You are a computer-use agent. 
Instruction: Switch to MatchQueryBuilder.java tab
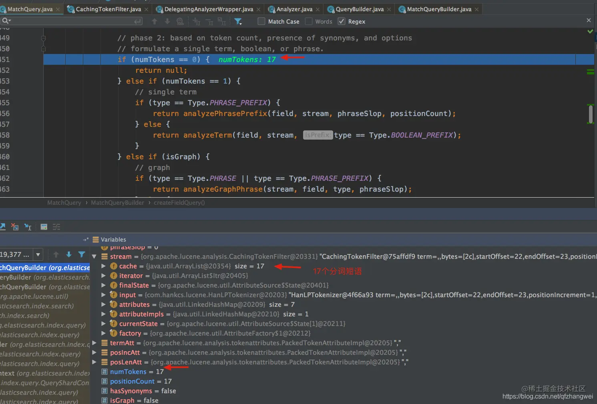click(439, 9)
